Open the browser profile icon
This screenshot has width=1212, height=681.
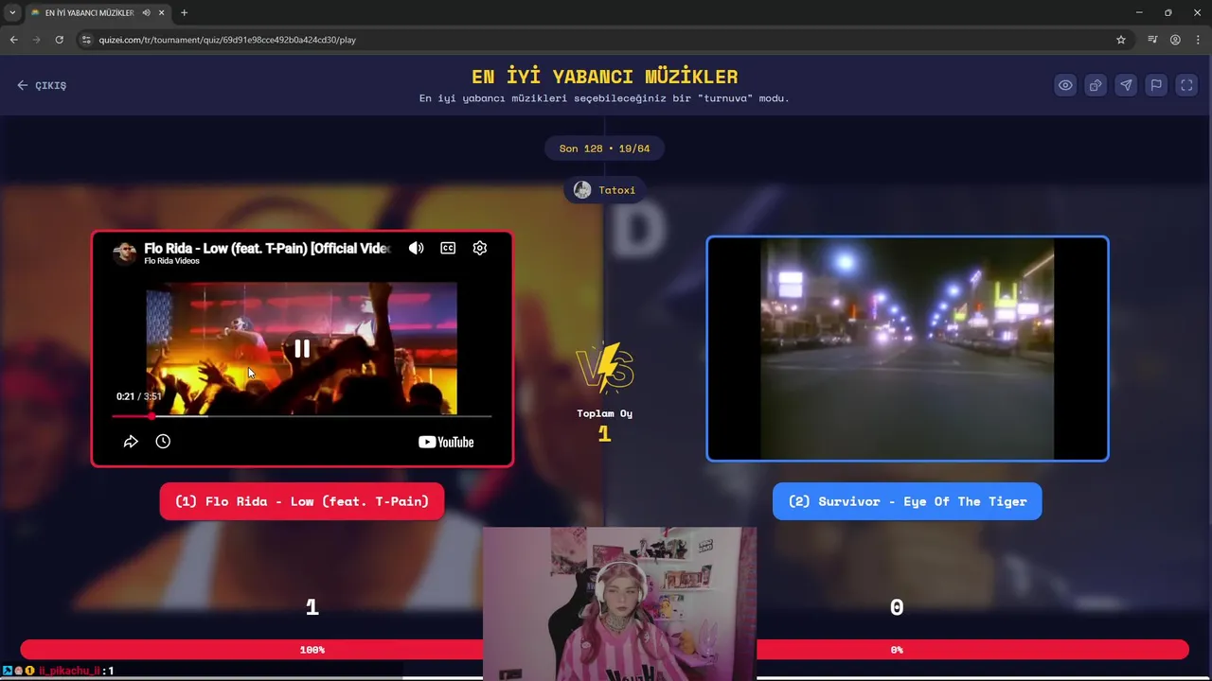pyautogui.click(x=1175, y=40)
